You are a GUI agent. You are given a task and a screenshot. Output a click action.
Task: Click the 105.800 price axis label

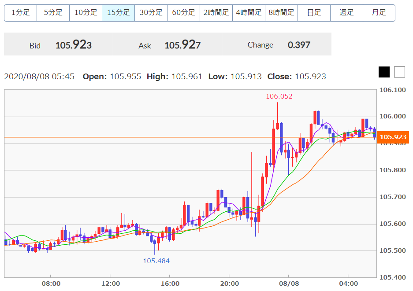pos(392,170)
